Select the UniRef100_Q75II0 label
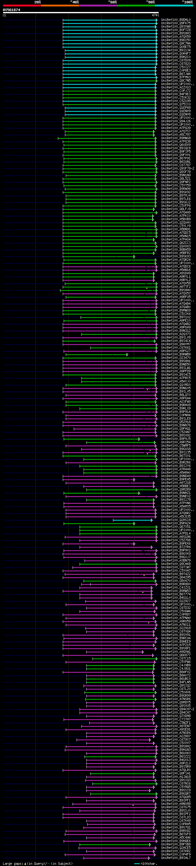 [x=175, y=104]
